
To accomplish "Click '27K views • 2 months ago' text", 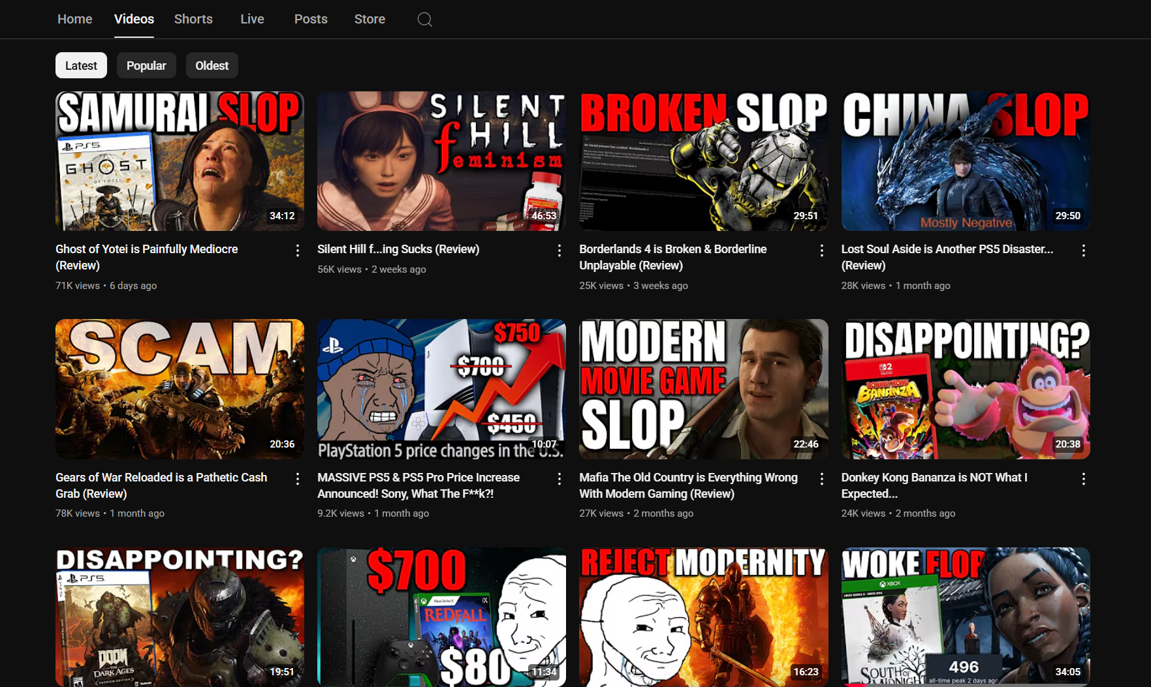I will click(637, 513).
